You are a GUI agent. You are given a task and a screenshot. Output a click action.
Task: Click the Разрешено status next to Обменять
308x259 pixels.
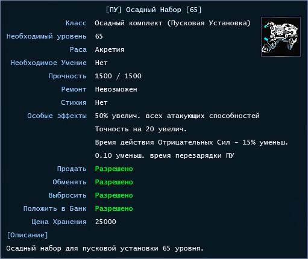[114, 182]
